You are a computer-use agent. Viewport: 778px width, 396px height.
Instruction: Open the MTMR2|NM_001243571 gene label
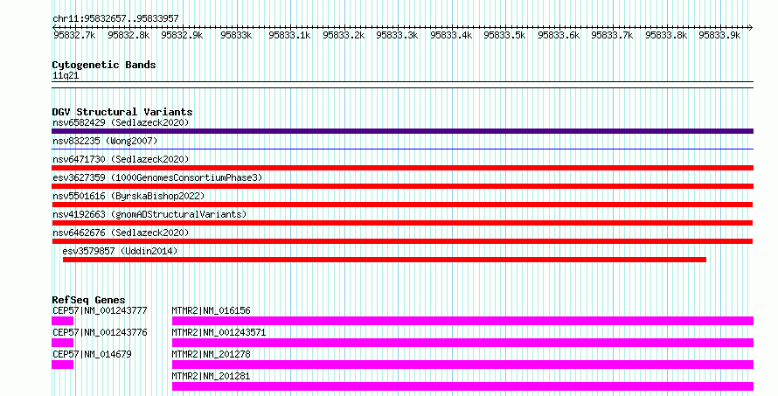219,332
